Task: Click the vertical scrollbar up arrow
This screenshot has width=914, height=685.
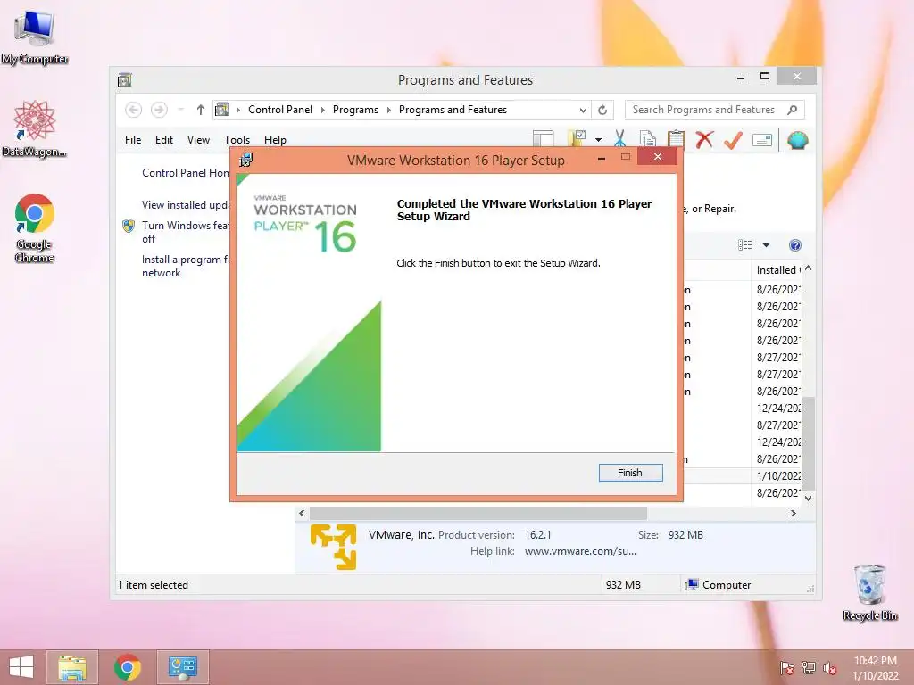Action: 808,268
